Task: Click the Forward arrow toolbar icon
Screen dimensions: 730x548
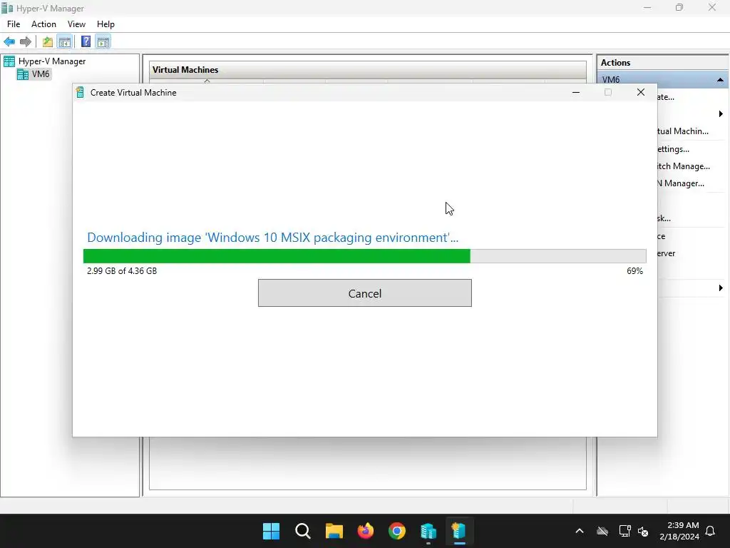Action: pos(26,42)
